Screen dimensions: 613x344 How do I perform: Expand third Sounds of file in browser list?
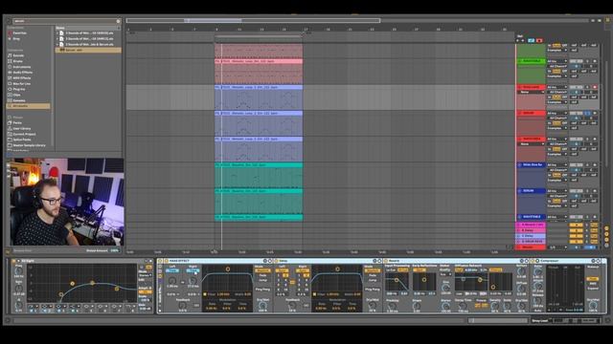point(57,44)
